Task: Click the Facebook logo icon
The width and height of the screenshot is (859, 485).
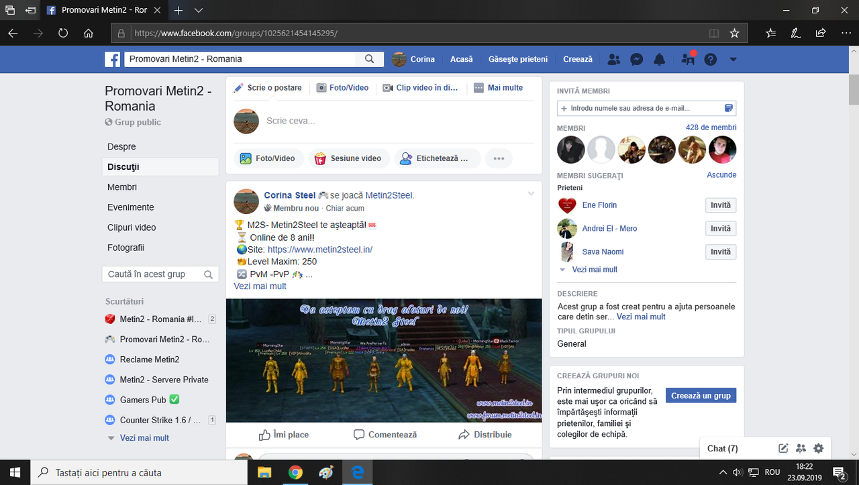Action: (x=112, y=59)
